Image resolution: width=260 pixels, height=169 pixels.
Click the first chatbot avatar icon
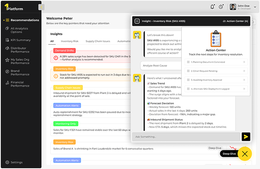(x=137, y=35)
